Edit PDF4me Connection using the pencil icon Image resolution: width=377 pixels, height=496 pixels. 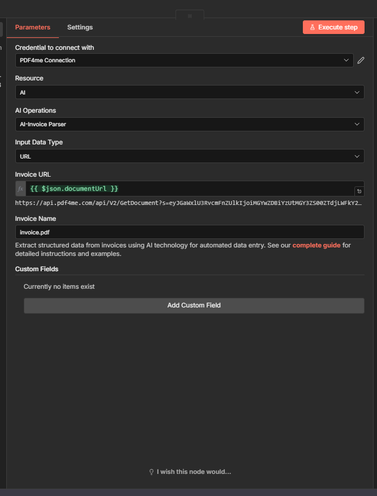361,60
